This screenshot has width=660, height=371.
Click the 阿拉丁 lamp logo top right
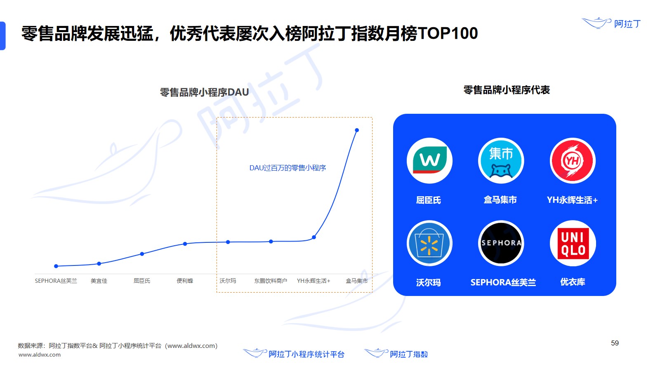[x=611, y=23]
